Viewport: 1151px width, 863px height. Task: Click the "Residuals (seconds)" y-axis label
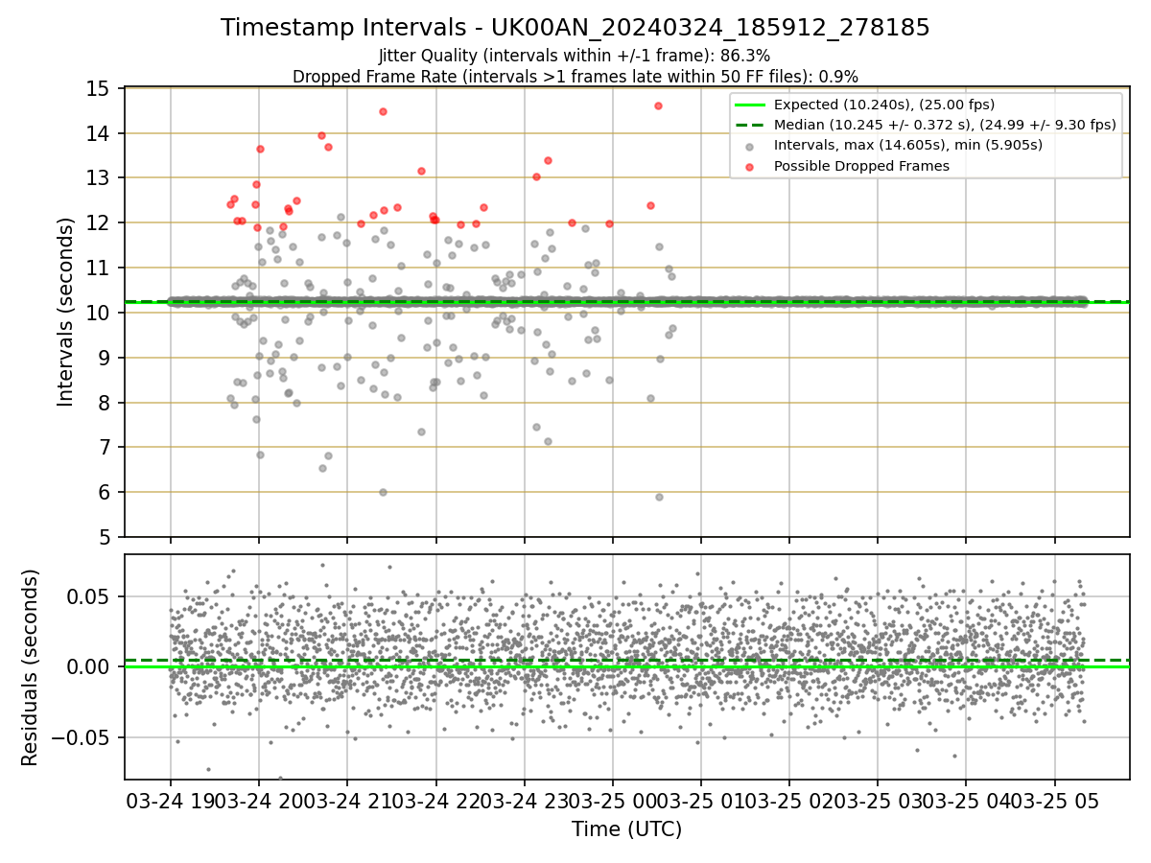30,667
